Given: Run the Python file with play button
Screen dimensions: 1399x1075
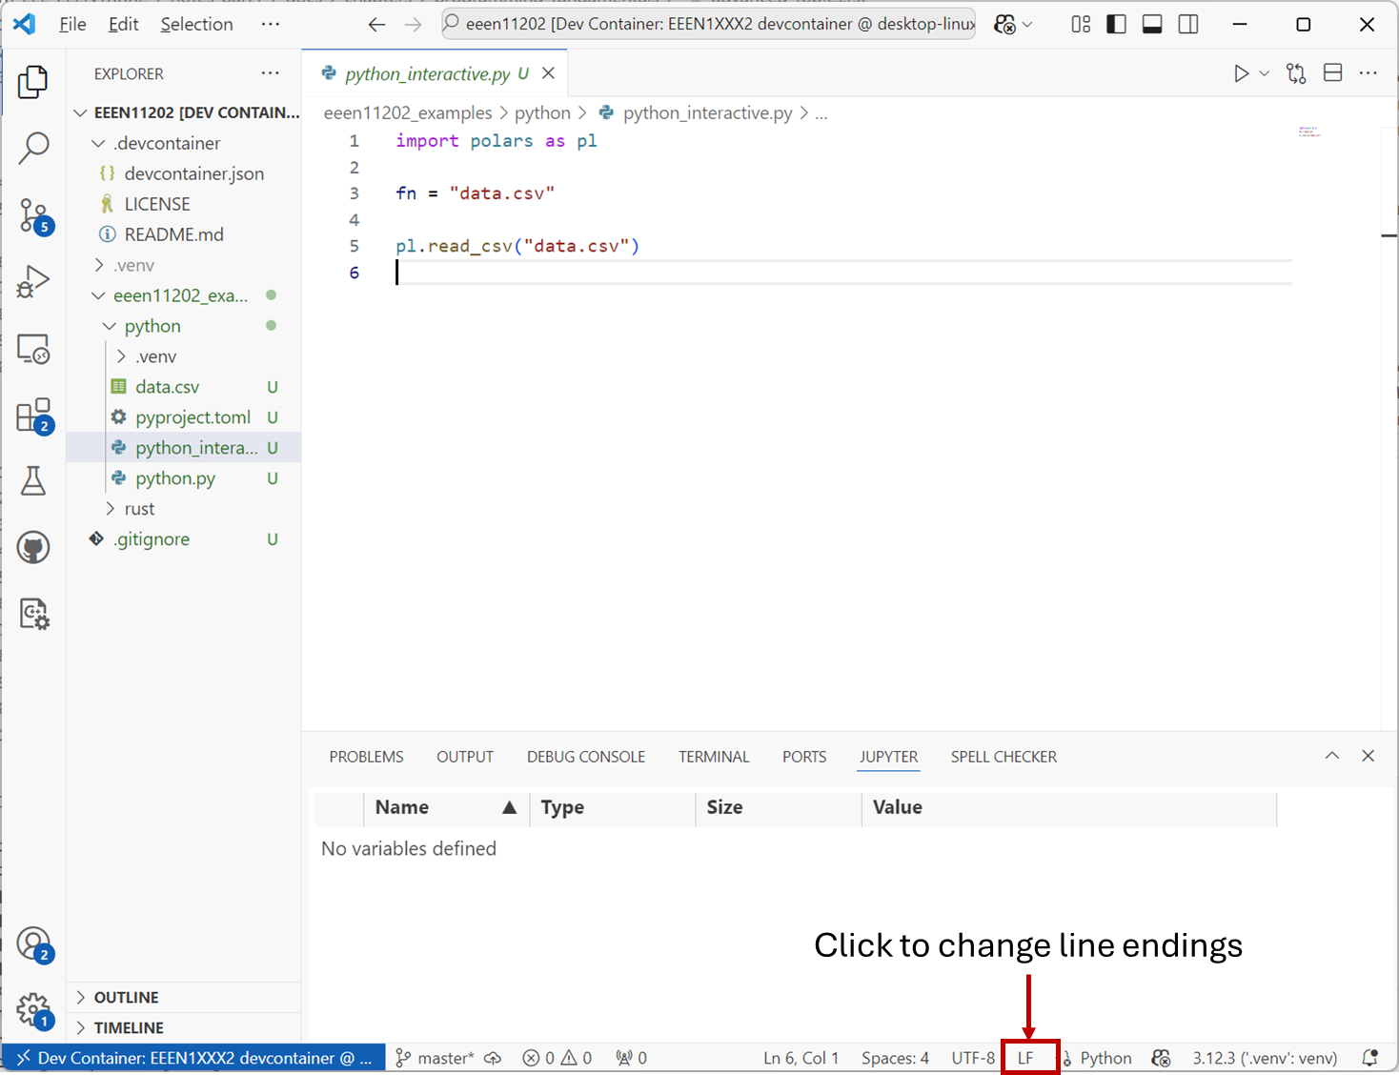Looking at the screenshot, I should (1241, 73).
